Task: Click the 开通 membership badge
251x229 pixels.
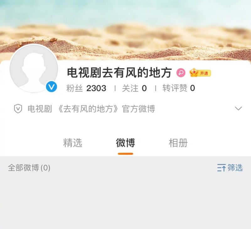Action: pyautogui.click(x=204, y=73)
